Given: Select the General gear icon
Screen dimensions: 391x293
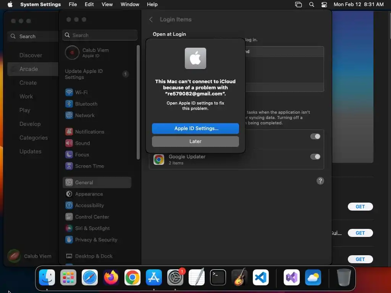Looking at the screenshot, I should tap(69, 183).
